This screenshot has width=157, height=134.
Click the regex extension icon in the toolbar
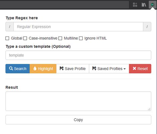point(152,5)
